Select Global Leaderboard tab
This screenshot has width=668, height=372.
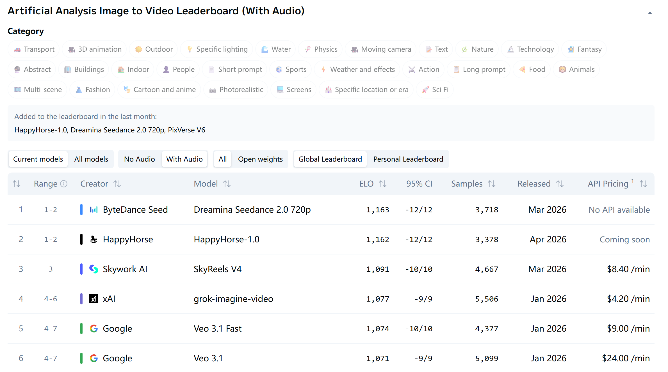click(x=330, y=159)
